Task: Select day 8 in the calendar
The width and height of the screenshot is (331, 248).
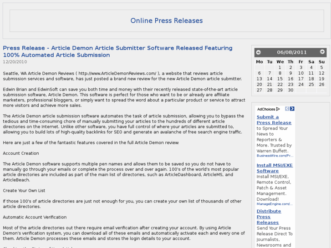Action: [x=280, y=73]
